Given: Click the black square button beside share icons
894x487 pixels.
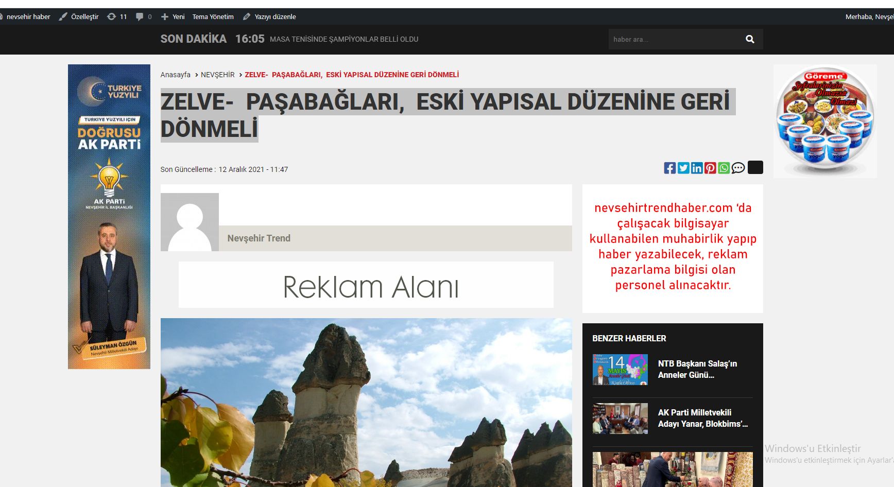Looking at the screenshot, I should click(755, 167).
